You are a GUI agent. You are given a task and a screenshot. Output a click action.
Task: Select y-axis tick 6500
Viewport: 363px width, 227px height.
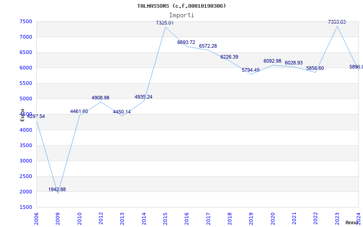26,52
